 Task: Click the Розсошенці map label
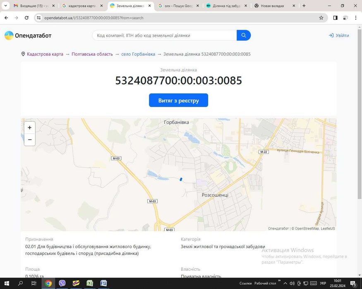point(215,195)
